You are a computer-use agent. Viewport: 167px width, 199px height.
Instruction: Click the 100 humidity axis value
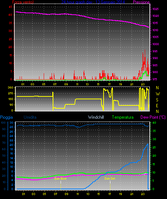coord(3,123)
